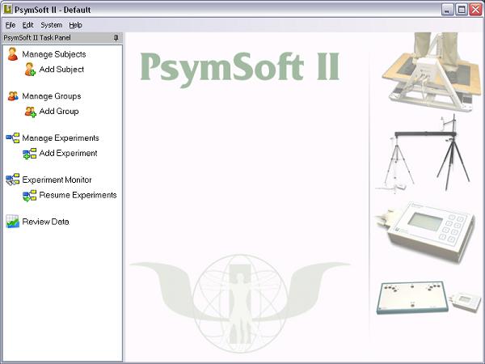Choose the Resume Experiments link

click(78, 195)
